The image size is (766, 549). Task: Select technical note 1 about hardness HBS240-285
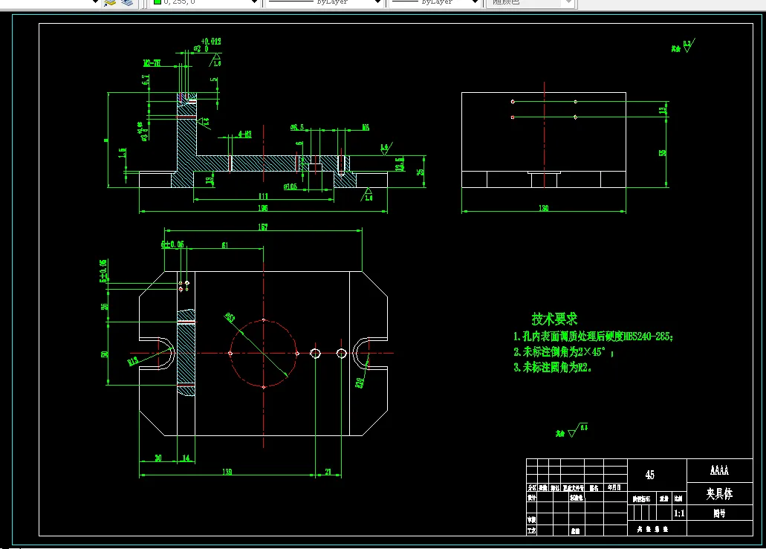[593, 336]
